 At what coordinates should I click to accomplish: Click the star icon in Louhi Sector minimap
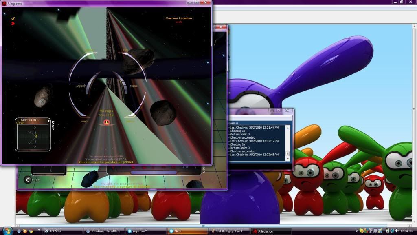(x=22, y=123)
